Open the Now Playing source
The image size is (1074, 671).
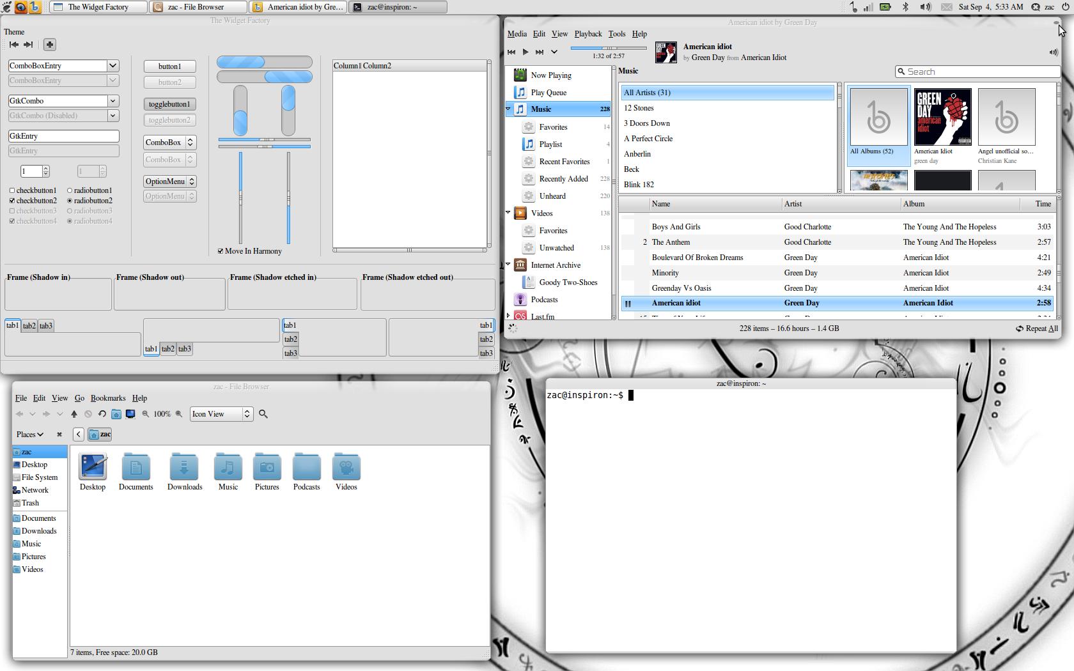[x=550, y=75]
